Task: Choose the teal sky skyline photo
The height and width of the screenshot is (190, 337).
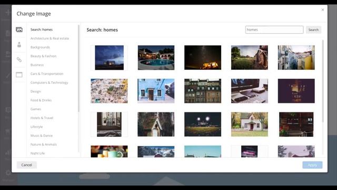Action: coord(203,151)
